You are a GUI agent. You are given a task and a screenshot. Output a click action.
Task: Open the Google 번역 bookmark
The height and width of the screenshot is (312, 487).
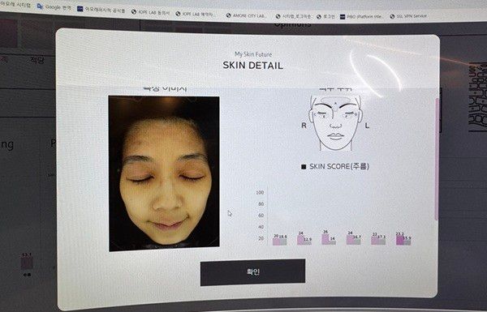click(x=54, y=6)
